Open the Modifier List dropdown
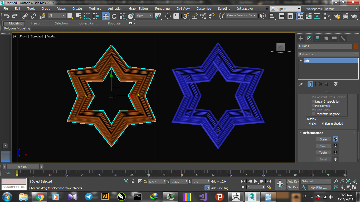Viewport: 360px width, 202px height. (x=328, y=54)
